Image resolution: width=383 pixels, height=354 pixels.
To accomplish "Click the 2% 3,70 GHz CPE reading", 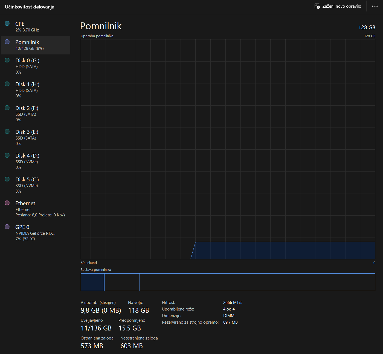I will tap(27, 30).
